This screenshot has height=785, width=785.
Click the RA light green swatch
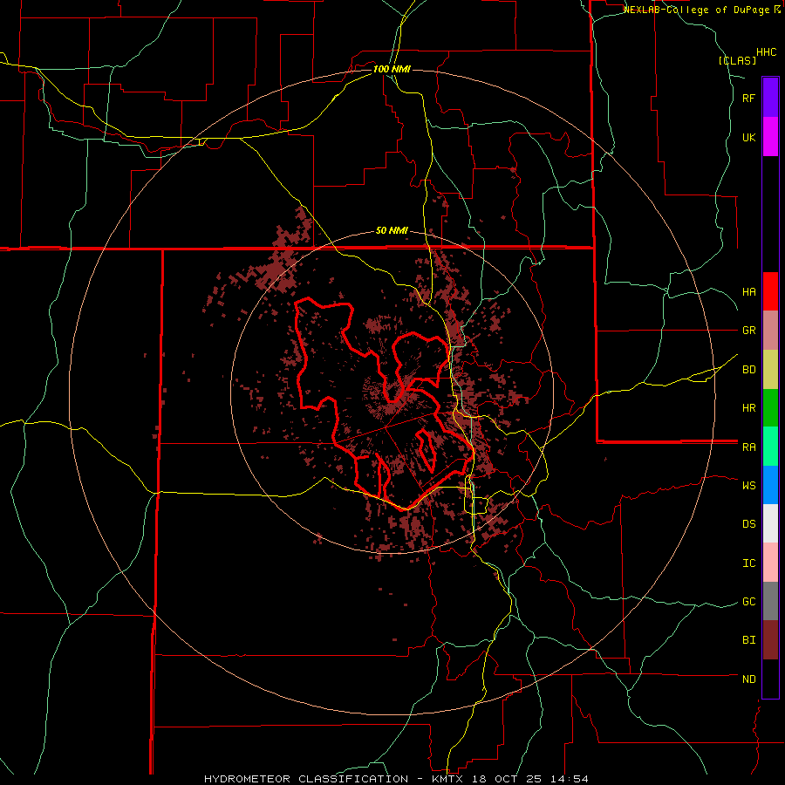coord(770,447)
